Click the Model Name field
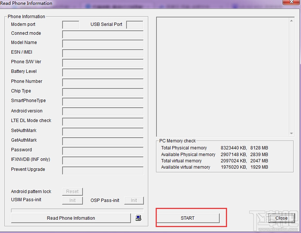301x233 pixels. (x=103, y=44)
